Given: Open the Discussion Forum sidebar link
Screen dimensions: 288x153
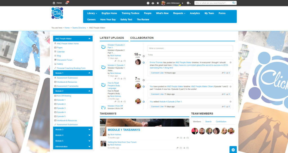Looking at the screenshot, I should pyautogui.click(x=64, y=60).
